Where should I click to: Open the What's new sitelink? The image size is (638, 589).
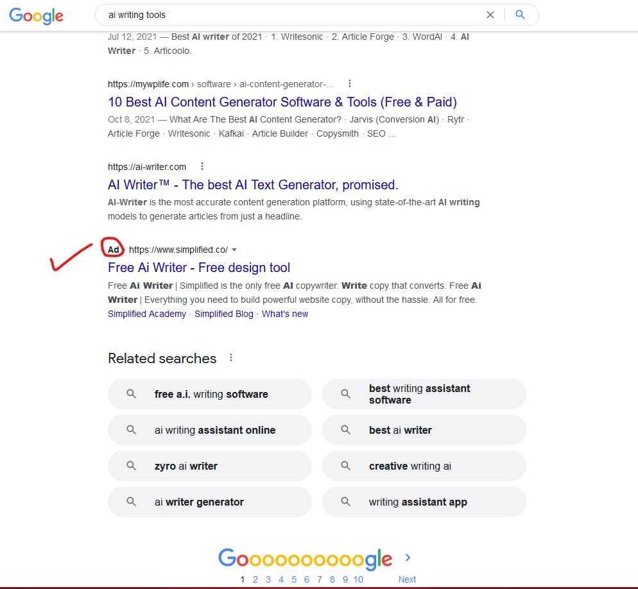coord(285,314)
